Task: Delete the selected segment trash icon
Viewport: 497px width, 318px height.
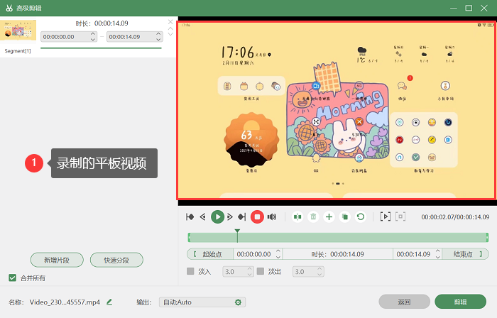Action: pos(313,217)
